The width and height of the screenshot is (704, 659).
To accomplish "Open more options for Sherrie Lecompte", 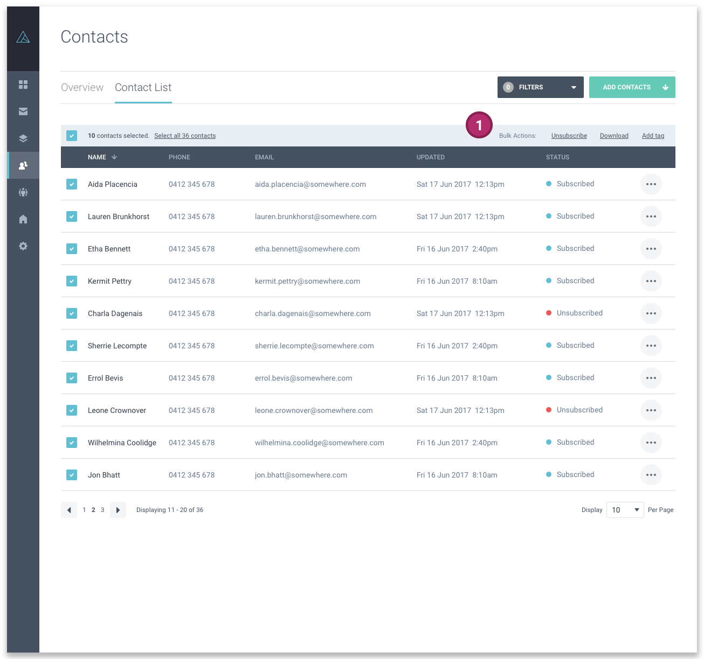I will 651,346.
